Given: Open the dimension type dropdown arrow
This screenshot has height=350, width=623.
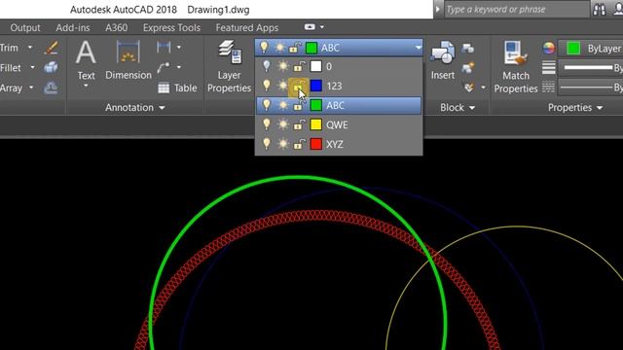Looking at the screenshot, I should pos(179,48).
